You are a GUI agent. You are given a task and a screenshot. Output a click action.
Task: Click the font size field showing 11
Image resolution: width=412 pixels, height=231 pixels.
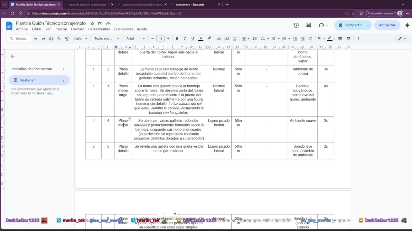[160, 38]
